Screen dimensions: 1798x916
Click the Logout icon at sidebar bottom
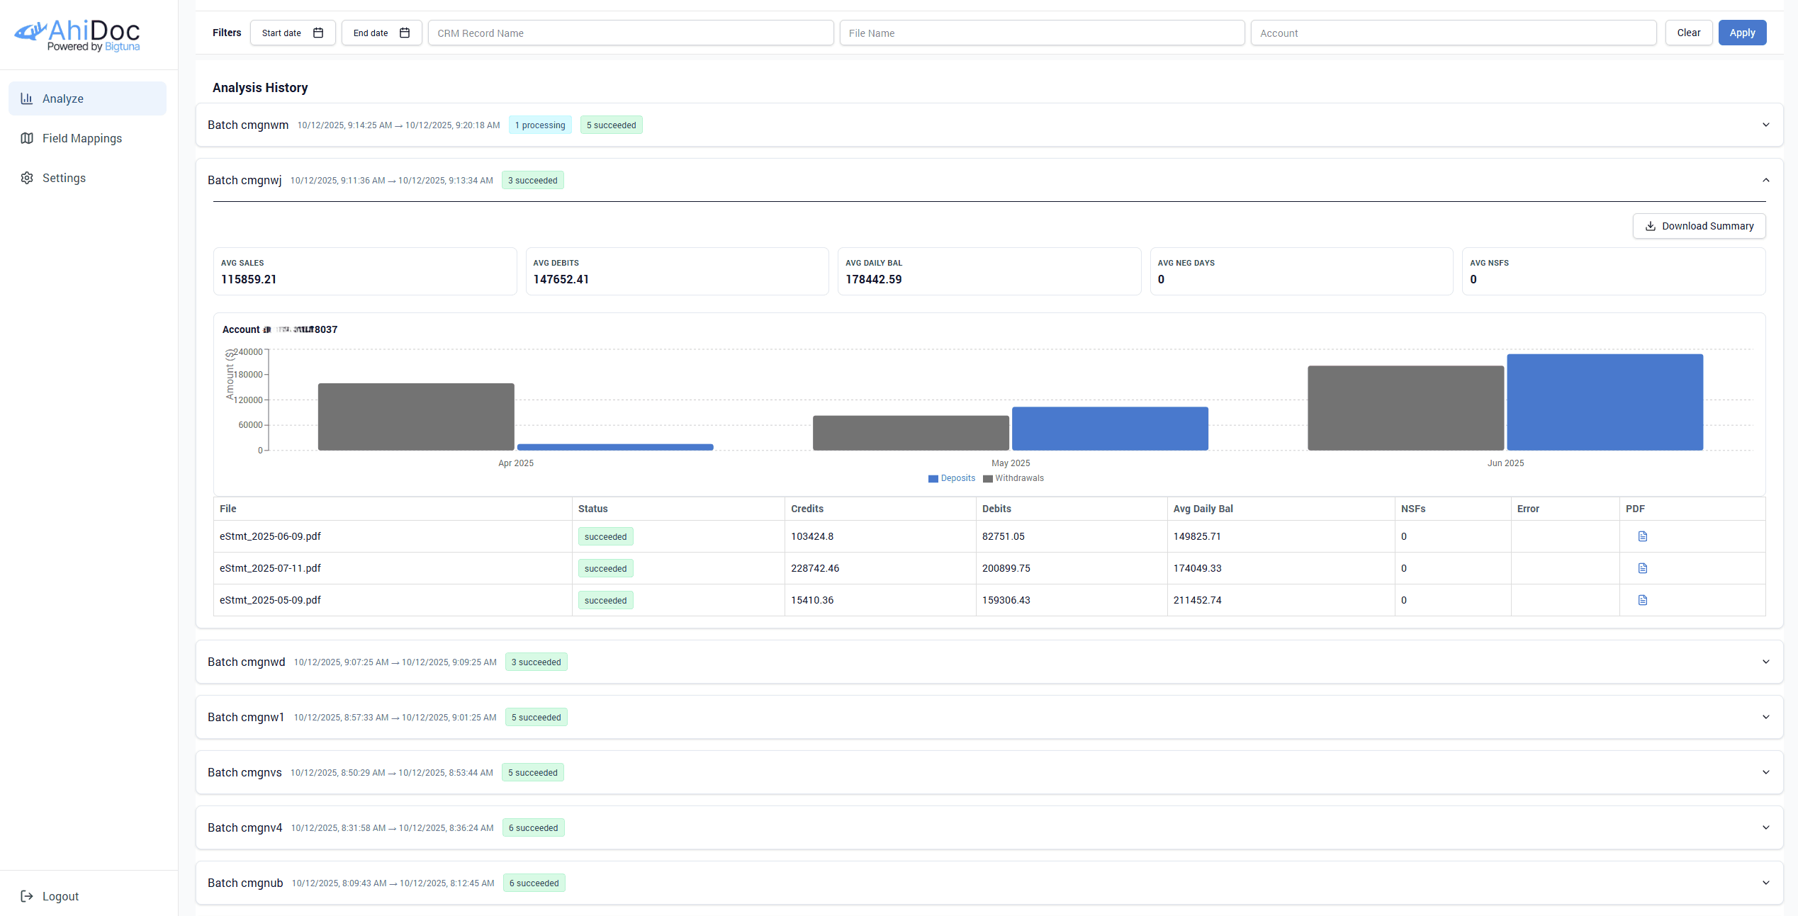click(x=27, y=895)
